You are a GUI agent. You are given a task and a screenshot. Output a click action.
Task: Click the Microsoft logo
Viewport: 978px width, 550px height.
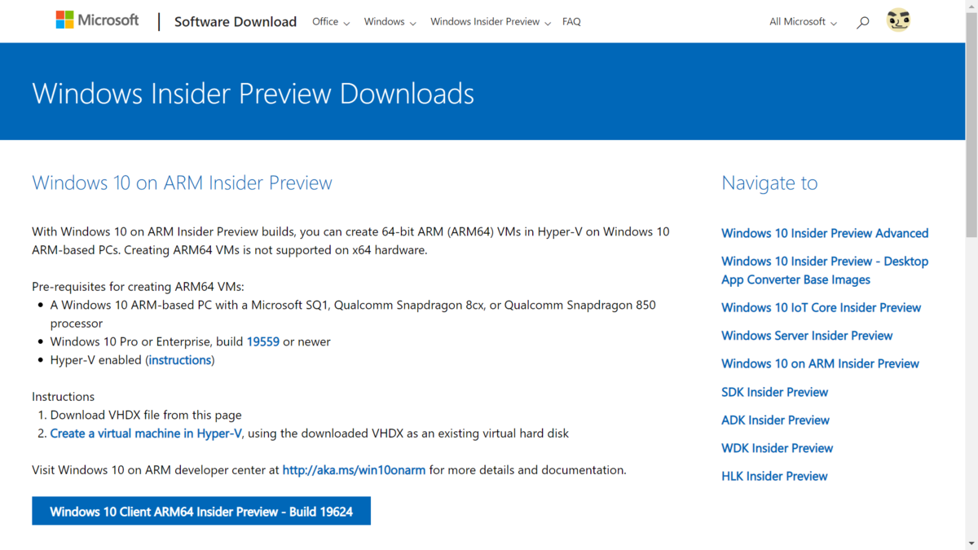[97, 20]
